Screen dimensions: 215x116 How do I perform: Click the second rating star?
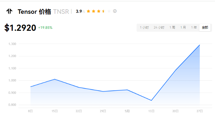[x=94, y=11]
